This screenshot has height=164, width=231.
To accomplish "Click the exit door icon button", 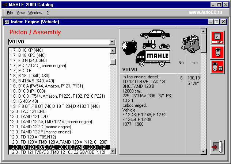I will 217,147.
